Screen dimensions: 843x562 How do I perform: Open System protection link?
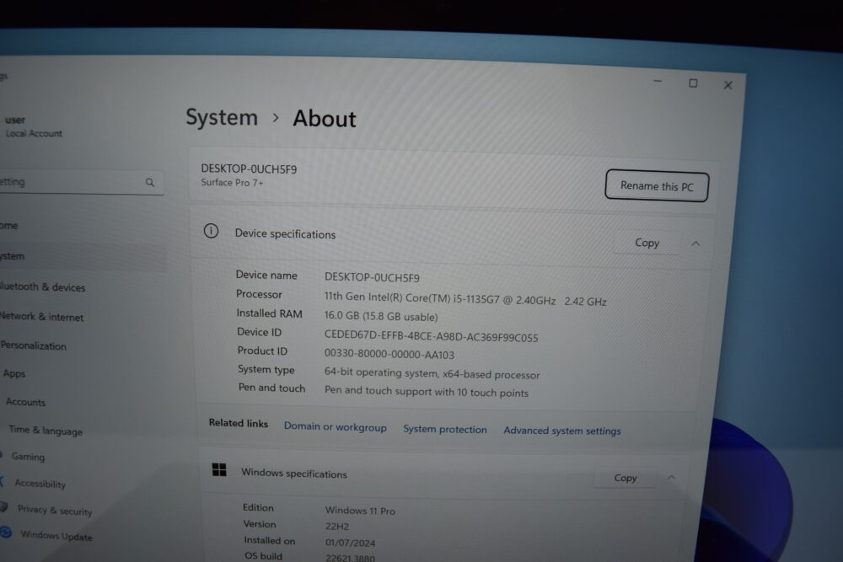click(x=444, y=429)
